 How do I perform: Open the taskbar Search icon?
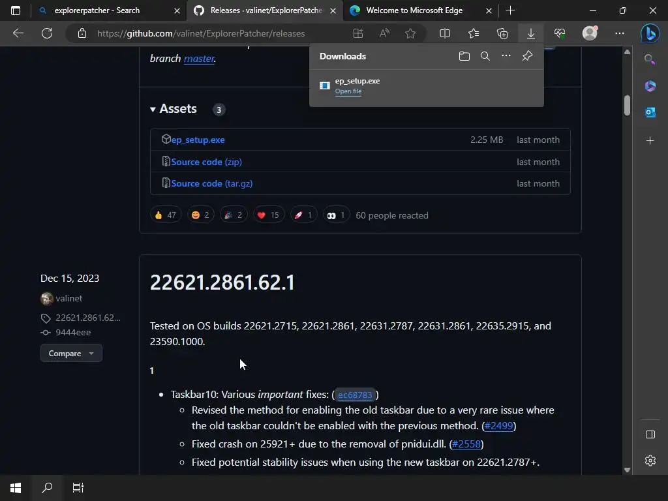click(47, 488)
